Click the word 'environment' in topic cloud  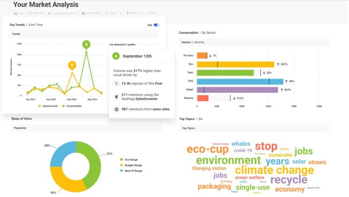(x=228, y=160)
